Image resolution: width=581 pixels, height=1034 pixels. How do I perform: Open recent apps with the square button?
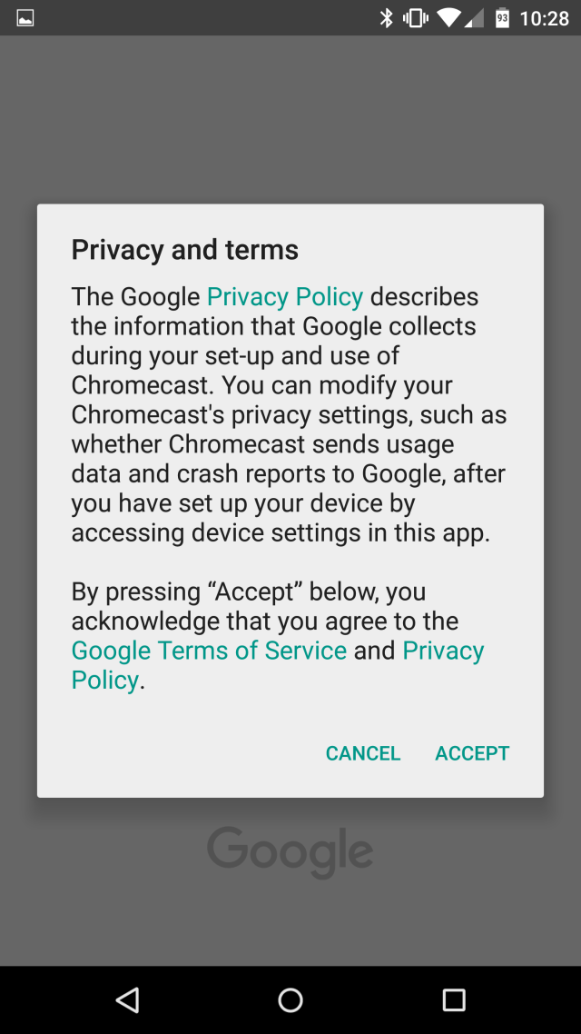point(453,1000)
